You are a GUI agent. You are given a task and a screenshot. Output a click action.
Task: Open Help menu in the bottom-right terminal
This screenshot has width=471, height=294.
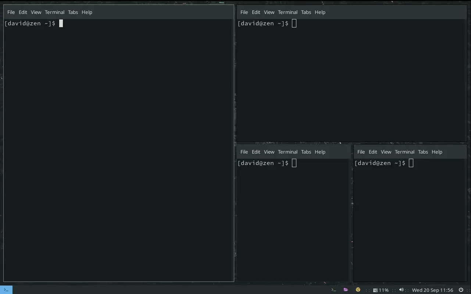[x=437, y=152]
